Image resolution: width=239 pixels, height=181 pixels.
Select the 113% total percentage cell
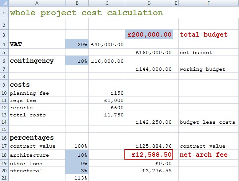click(x=77, y=178)
